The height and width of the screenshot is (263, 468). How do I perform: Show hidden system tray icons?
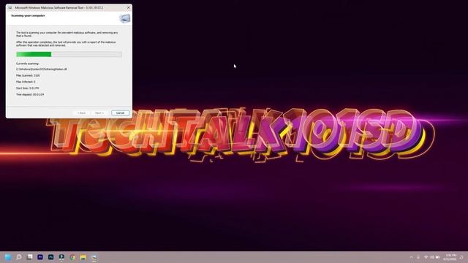coord(411,257)
